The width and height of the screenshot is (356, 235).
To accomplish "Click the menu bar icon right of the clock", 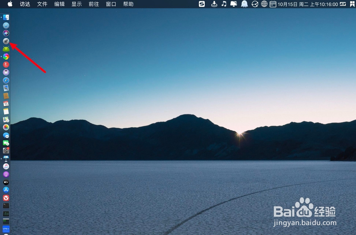I will (x=343, y=4).
